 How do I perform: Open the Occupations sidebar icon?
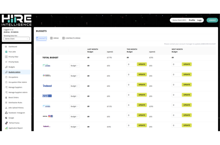(x=6, y=77)
